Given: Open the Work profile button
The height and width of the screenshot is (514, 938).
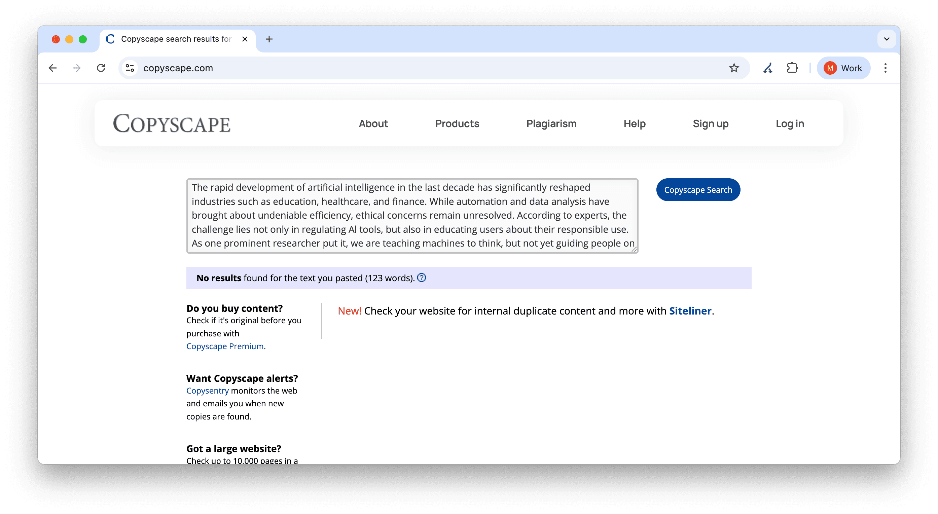Looking at the screenshot, I should pyautogui.click(x=843, y=68).
